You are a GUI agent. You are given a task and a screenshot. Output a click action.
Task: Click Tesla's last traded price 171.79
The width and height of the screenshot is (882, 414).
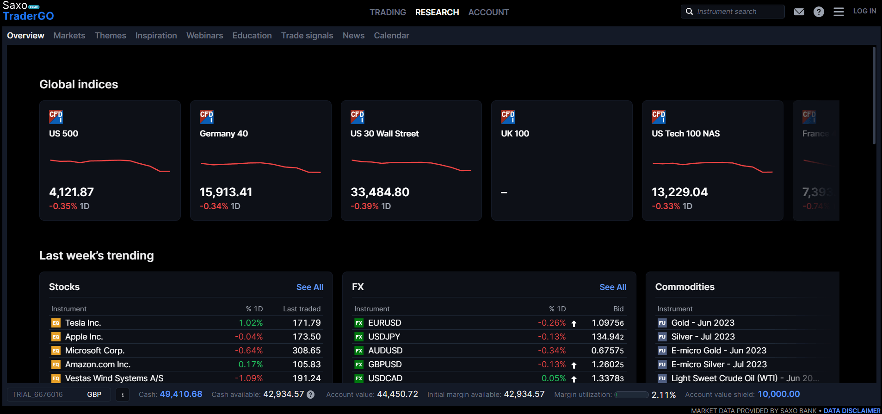pos(307,323)
